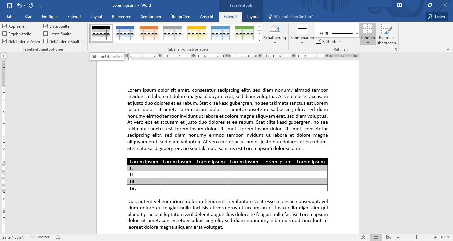Click the zoom out minus button
Viewport: 453px width, 241px height.
(397, 237)
